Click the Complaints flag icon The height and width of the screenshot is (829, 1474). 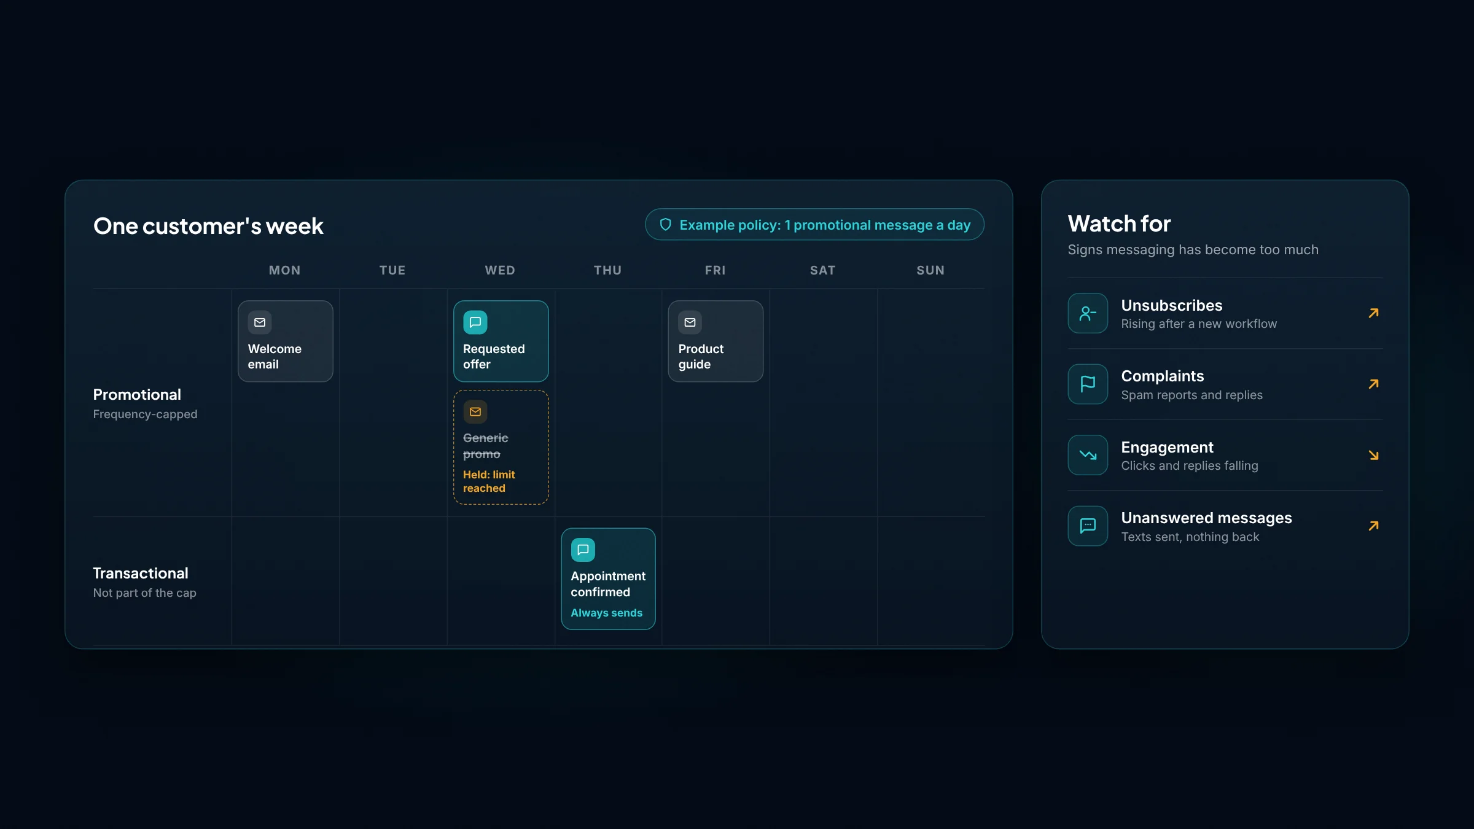1088,384
